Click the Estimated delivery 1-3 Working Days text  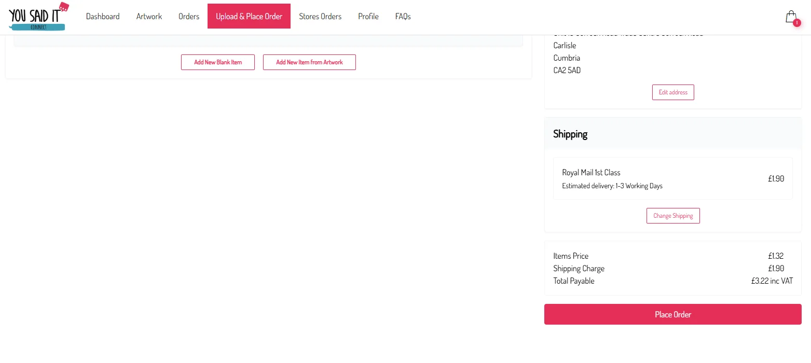click(612, 186)
